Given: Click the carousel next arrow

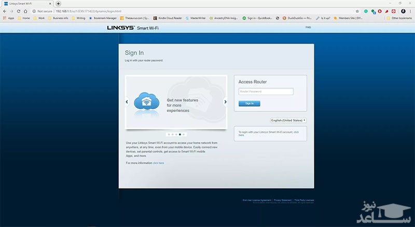Looking at the screenshot, I should pyautogui.click(x=225, y=102).
